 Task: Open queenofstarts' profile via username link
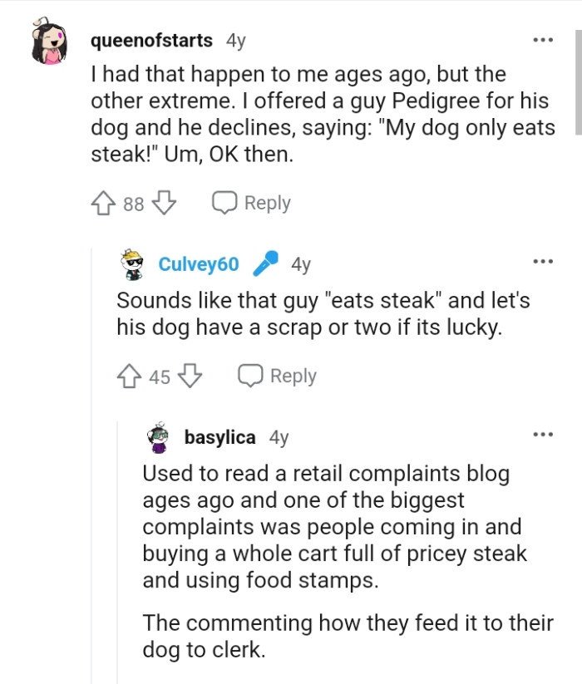click(150, 39)
